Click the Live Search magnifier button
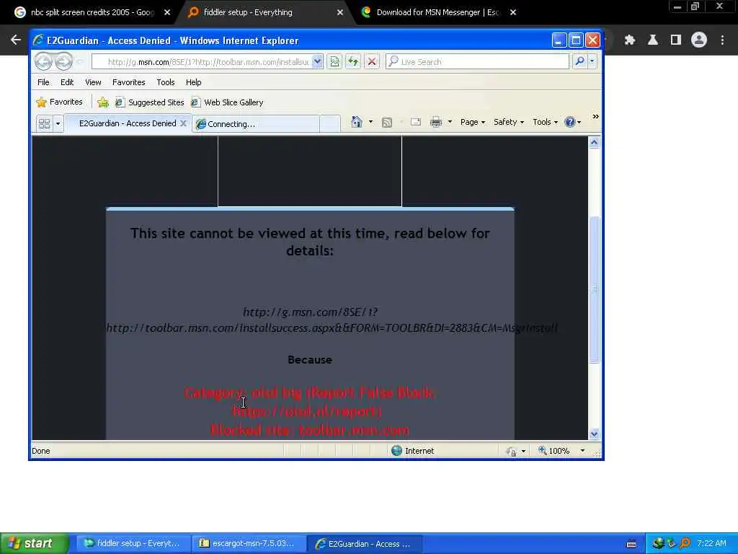The image size is (738, 554). [579, 61]
